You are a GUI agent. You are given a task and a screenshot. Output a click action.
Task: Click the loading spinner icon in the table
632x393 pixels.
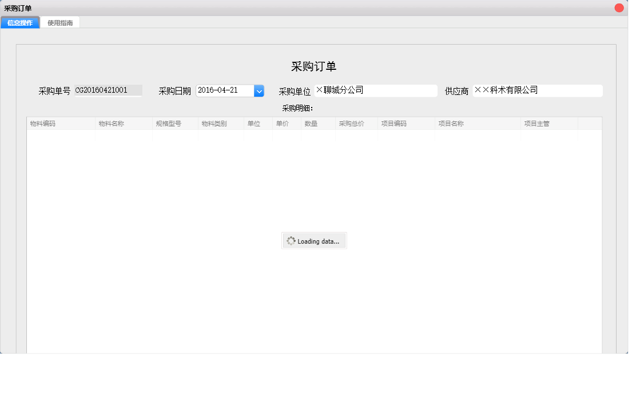pos(291,240)
